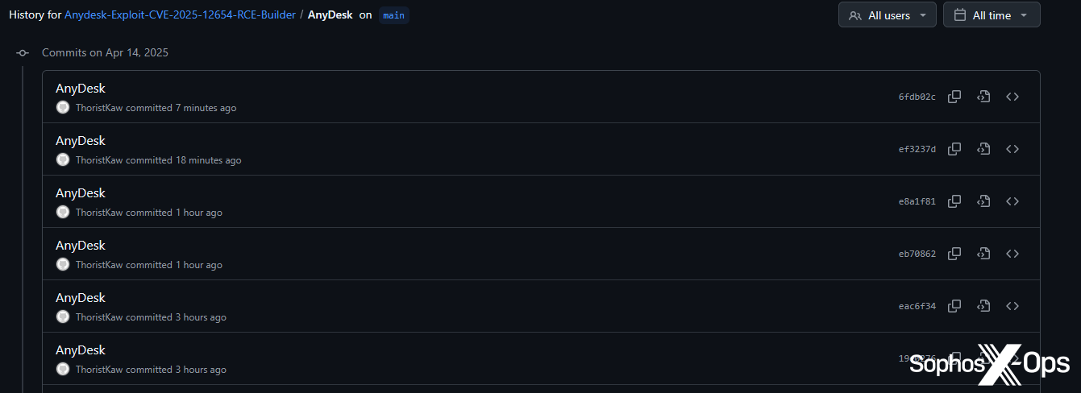Browse repository at commit eb70862

[x=1012, y=254]
